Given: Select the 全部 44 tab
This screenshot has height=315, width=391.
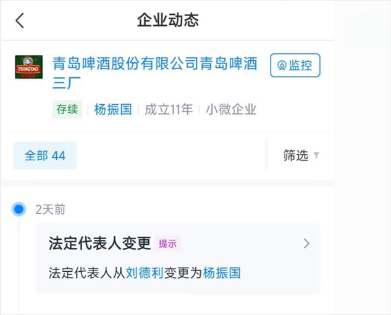Looking at the screenshot, I should coord(45,155).
